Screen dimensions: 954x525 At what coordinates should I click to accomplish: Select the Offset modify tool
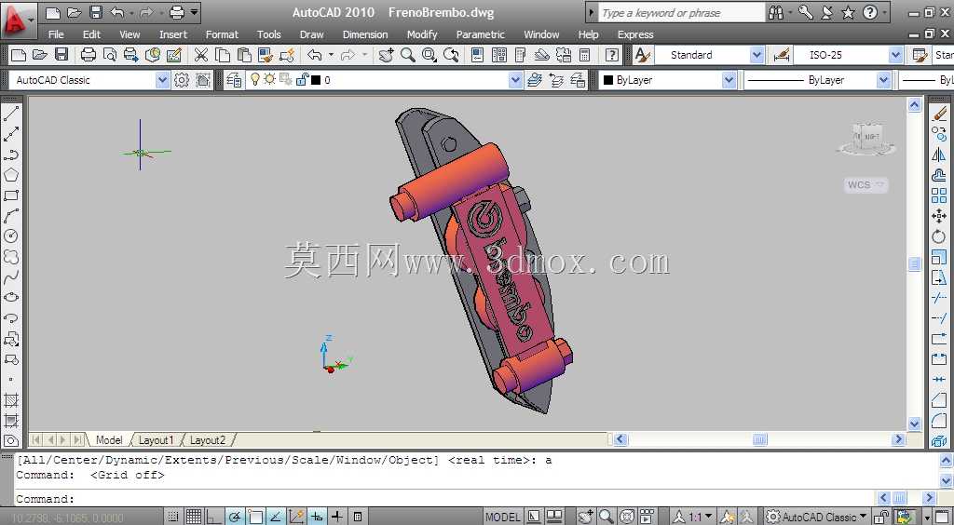[939, 175]
